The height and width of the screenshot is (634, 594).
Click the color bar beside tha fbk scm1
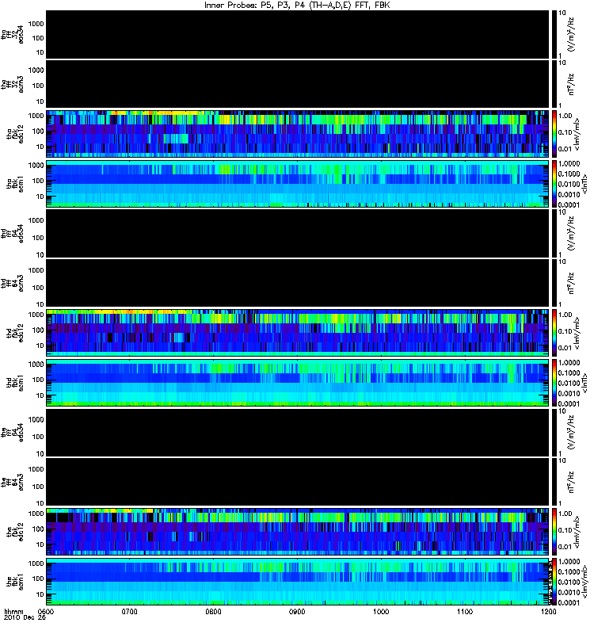pos(554,184)
